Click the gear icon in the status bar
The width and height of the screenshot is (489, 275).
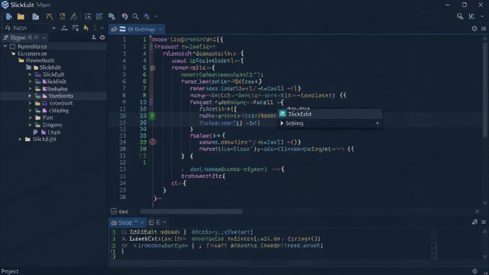pos(475,271)
